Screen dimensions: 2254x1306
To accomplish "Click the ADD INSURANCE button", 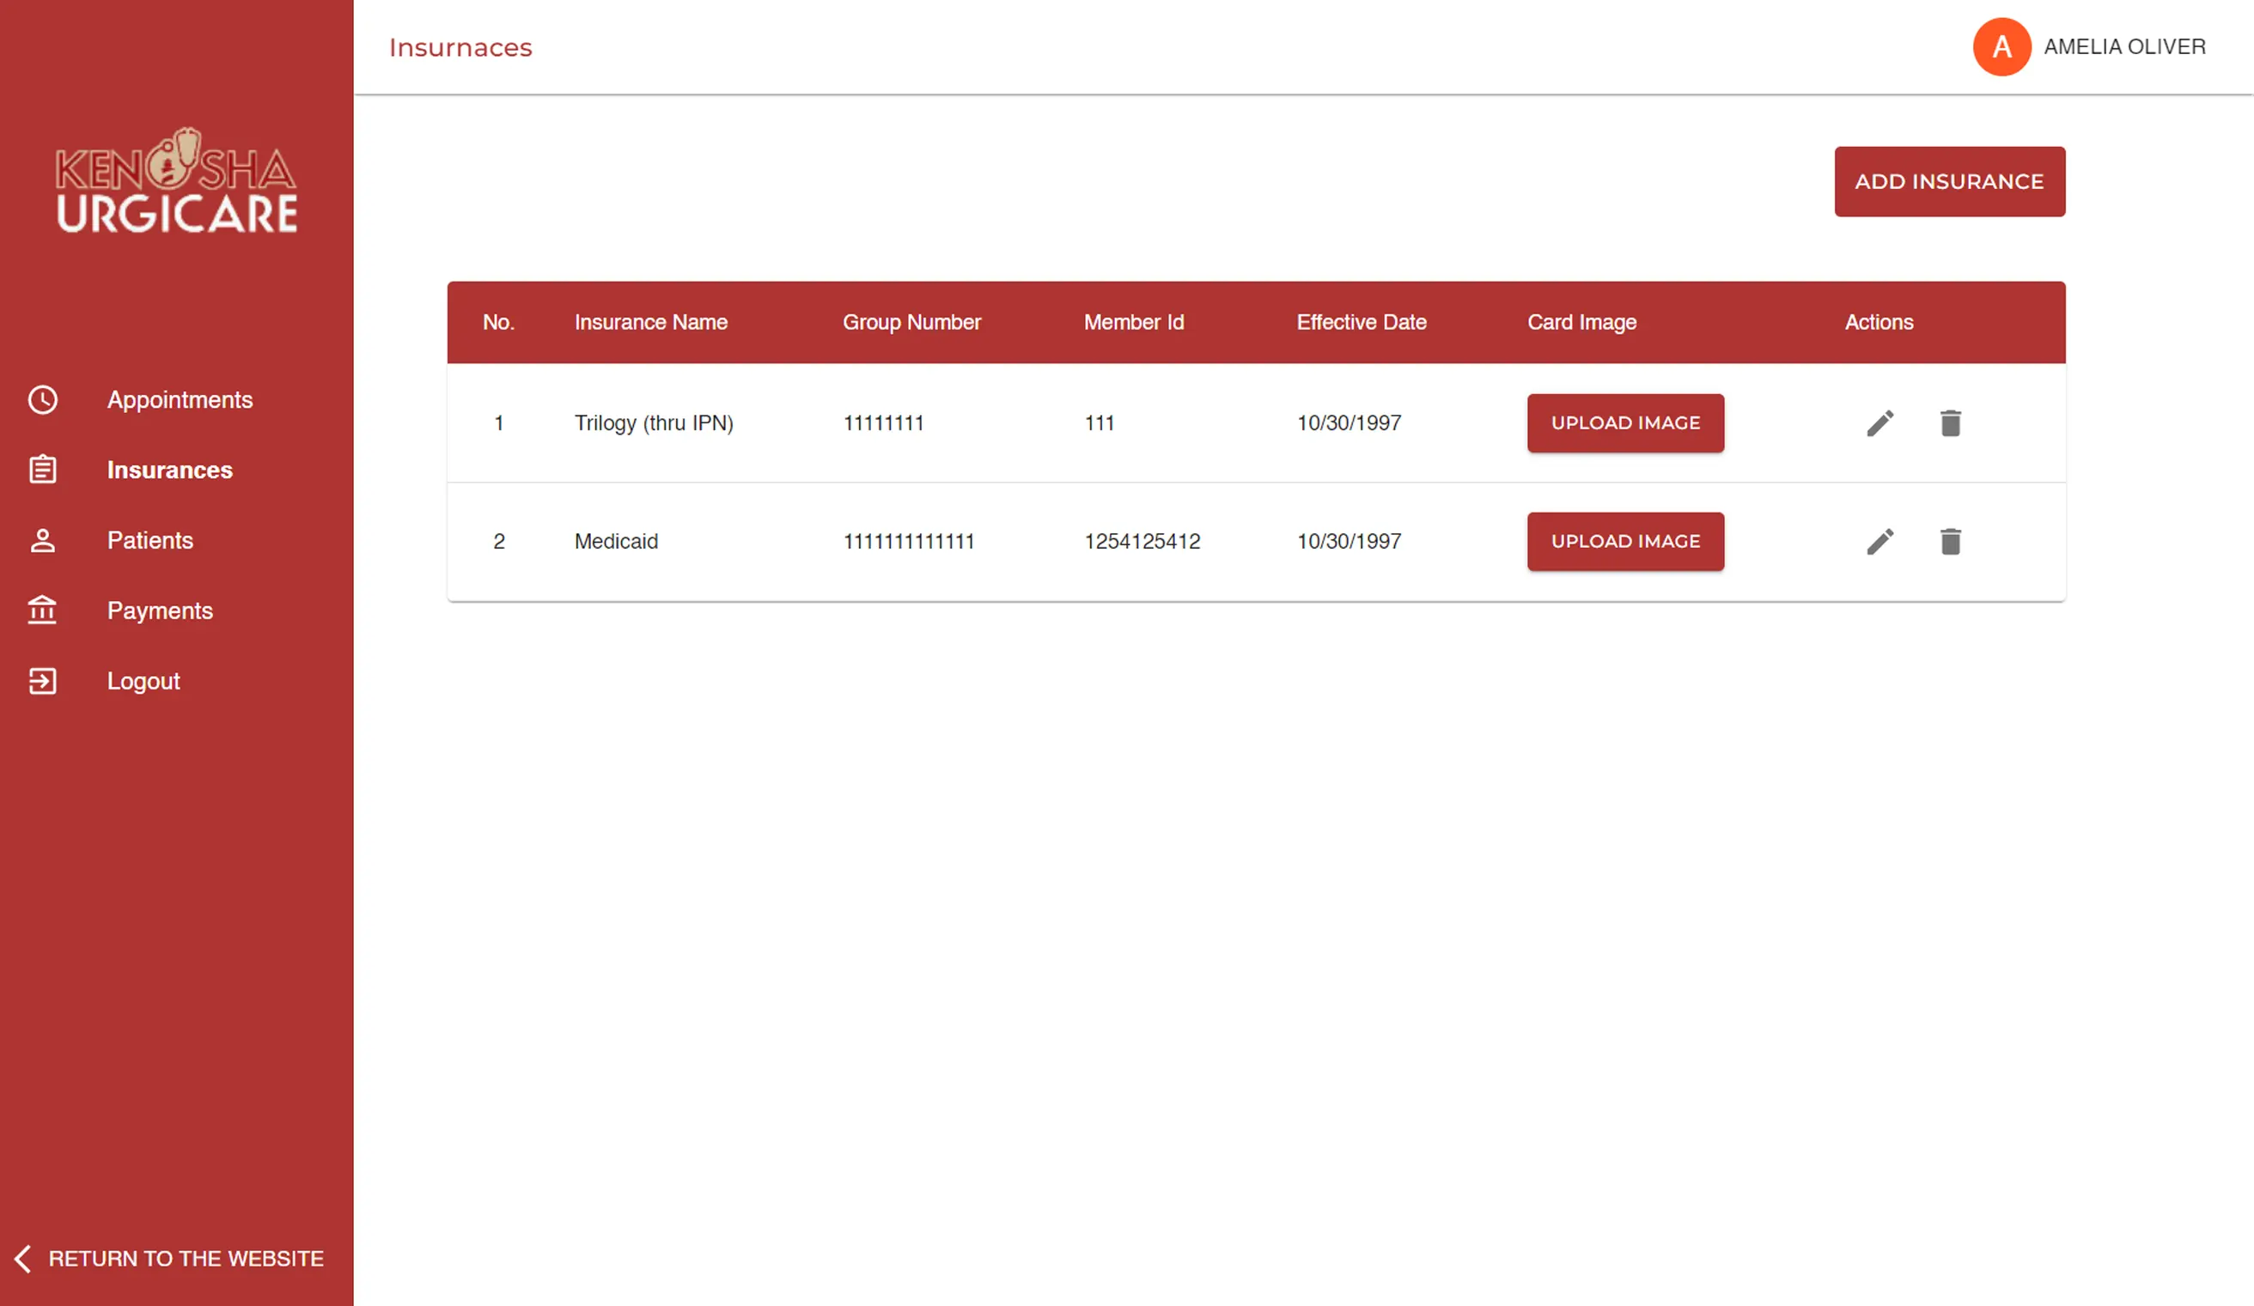I will [1950, 181].
